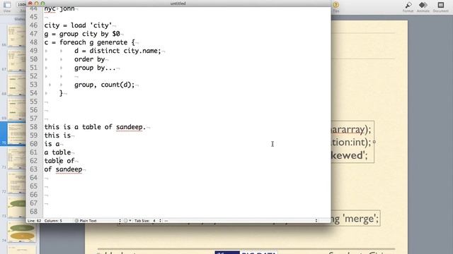Click the "kewed';" text on the Keynote slide
Screen dimensions: 453x254
click(x=349, y=155)
